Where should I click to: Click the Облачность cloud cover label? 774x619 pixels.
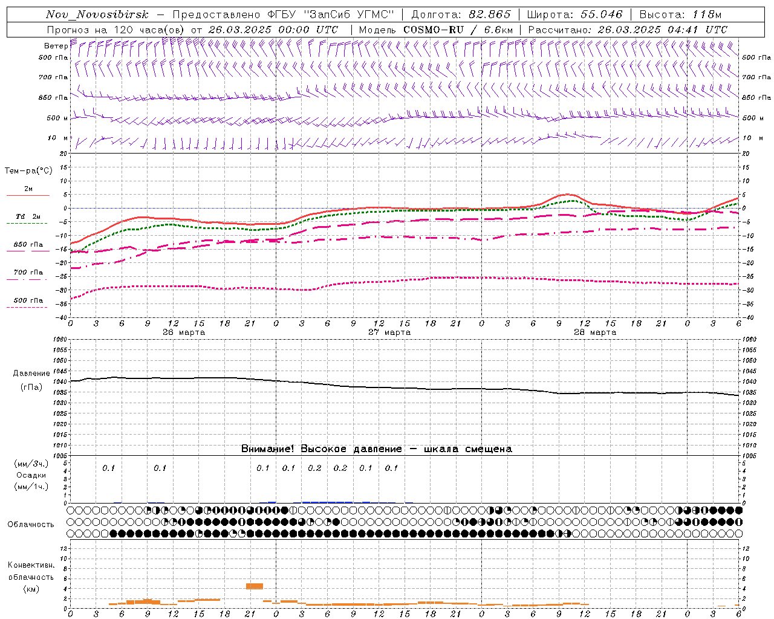click(x=31, y=525)
